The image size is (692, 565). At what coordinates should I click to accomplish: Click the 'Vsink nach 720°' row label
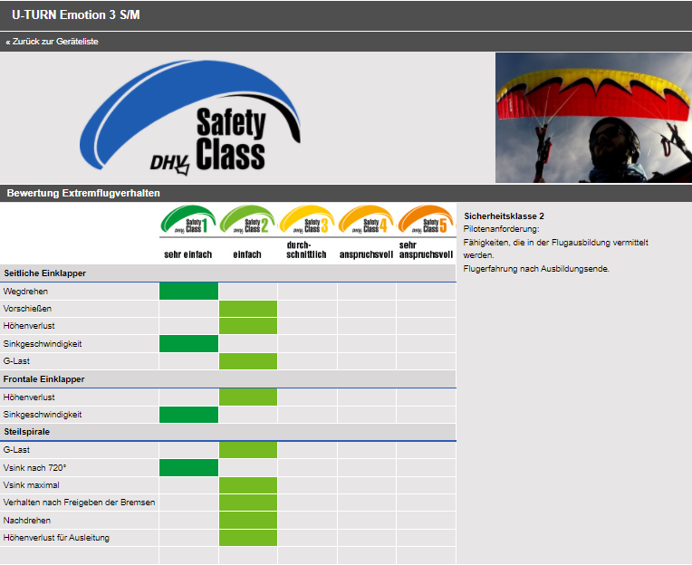pos(34,468)
